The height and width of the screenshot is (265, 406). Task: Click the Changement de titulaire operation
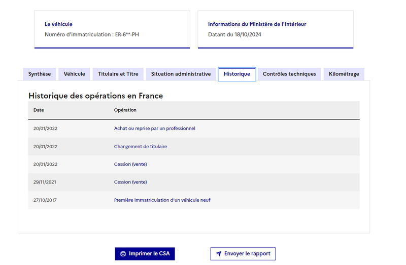pos(141,147)
